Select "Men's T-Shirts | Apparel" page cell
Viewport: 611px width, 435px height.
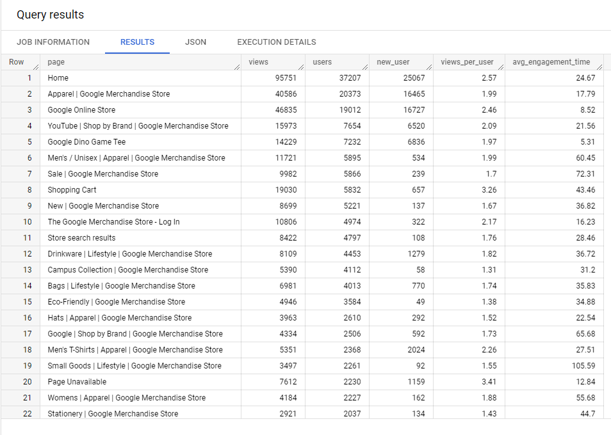point(141,349)
